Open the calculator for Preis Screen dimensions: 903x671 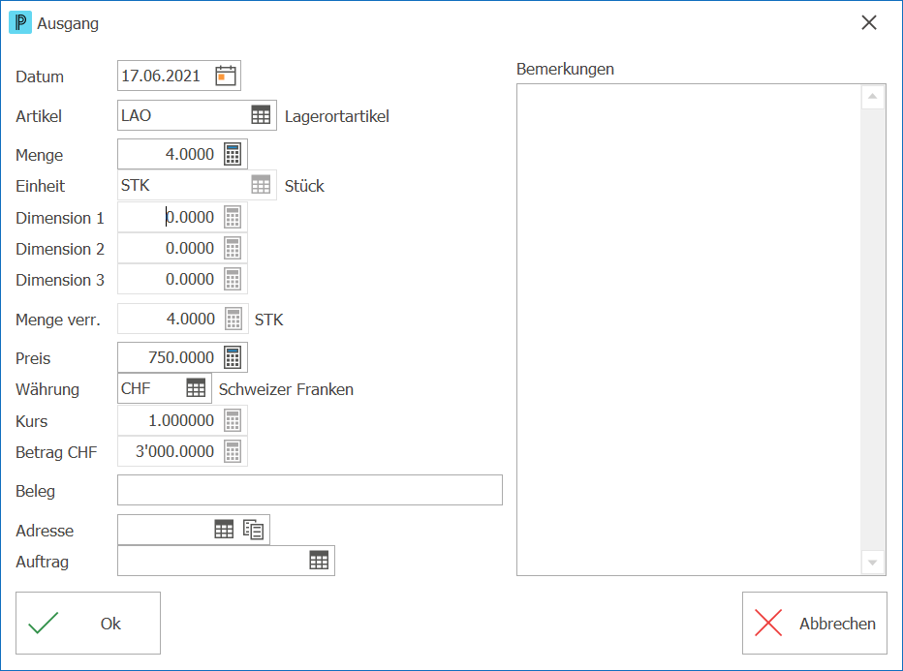click(x=233, y=357)
